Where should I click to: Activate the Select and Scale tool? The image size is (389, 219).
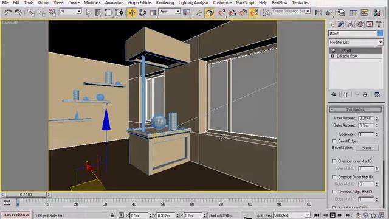tap(153, 12)
